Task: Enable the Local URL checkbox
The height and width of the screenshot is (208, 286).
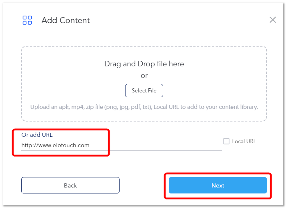Action: point(226,141)
